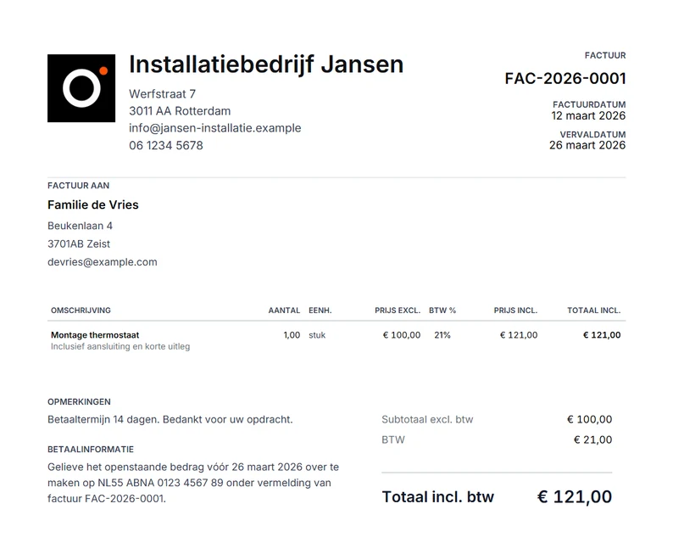Click the Totaal incl. column header
The image size is (673, 543).
coord(593,311)
